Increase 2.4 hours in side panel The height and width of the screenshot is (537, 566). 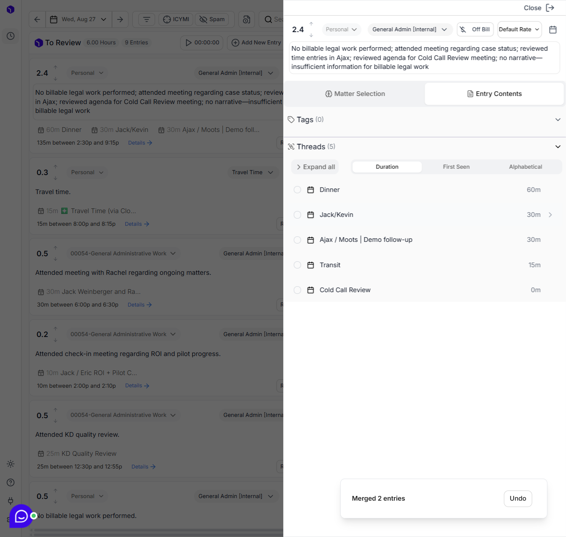[x=311, y=24]
